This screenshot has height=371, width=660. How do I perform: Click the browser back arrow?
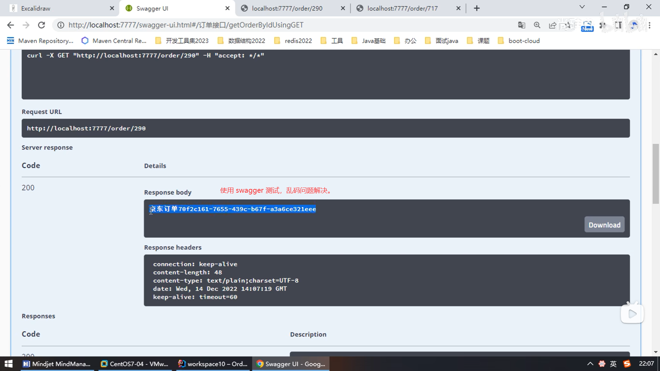tap(10, 25)
